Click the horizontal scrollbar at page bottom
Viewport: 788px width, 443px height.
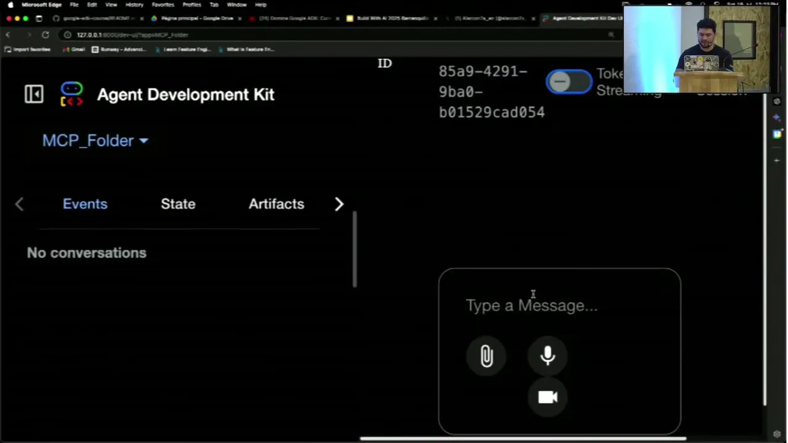pyautogui.click(x=523, y=439)
